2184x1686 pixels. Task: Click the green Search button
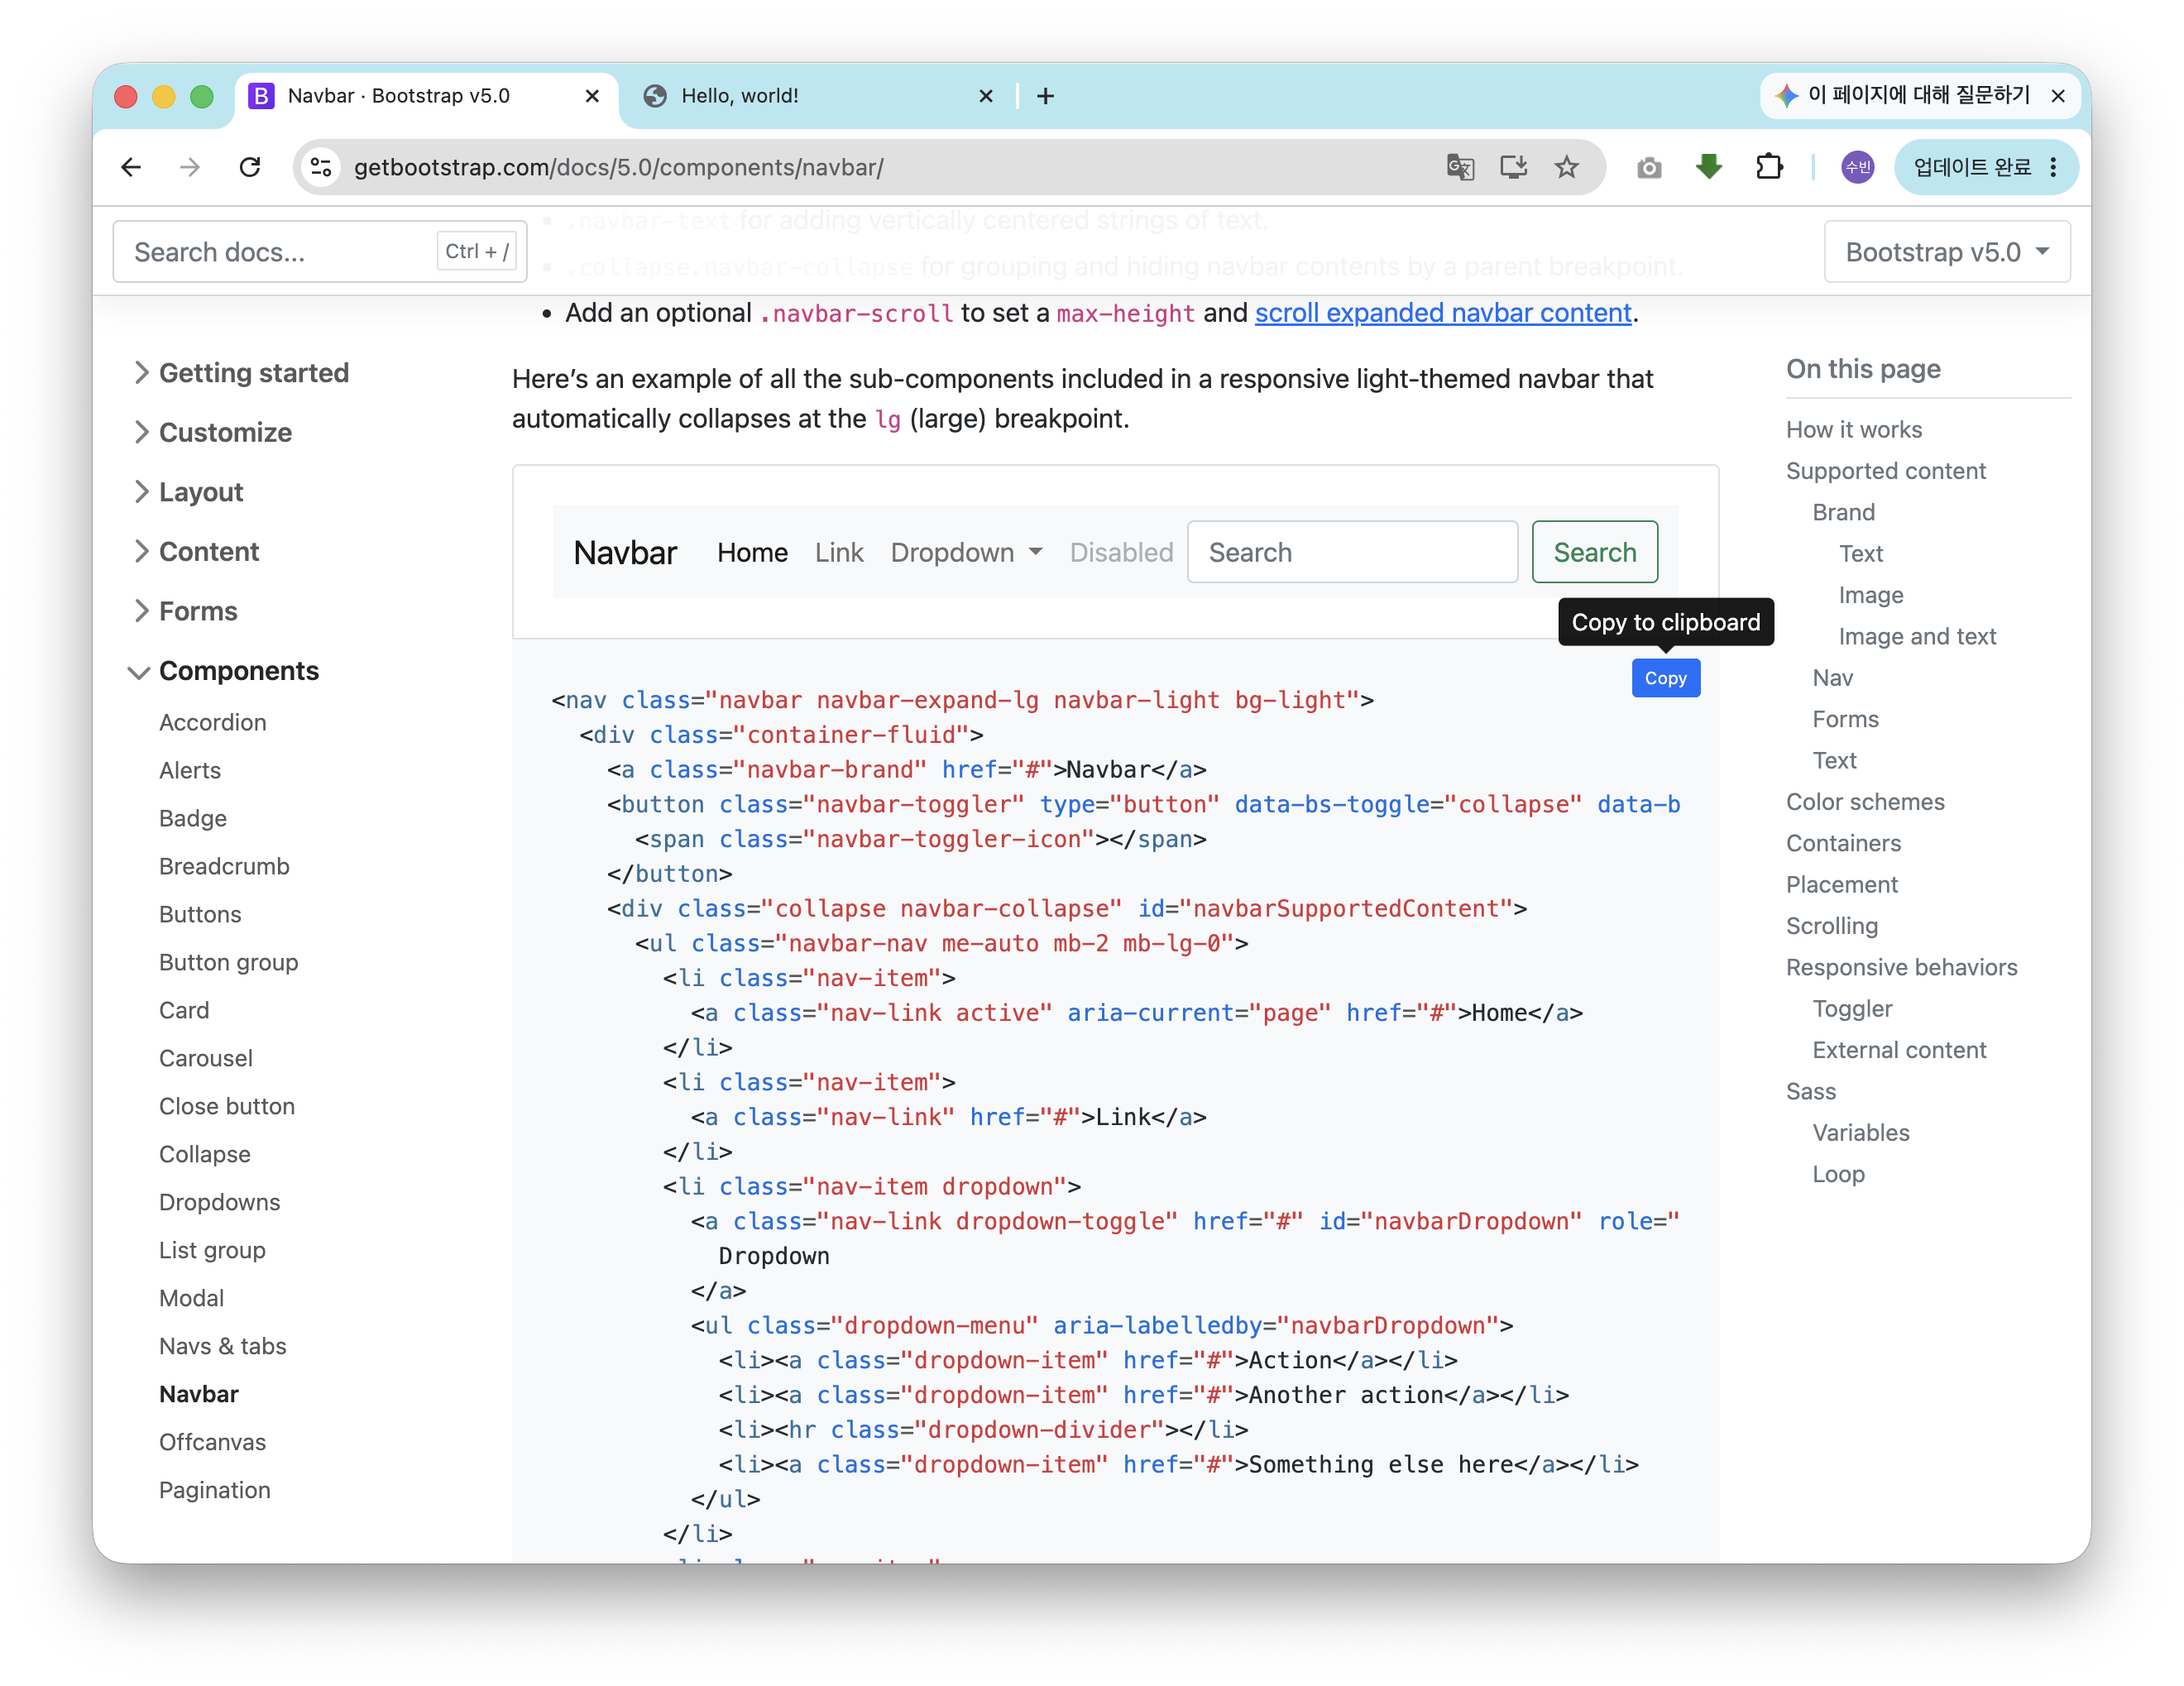[x=1594, y=552]
